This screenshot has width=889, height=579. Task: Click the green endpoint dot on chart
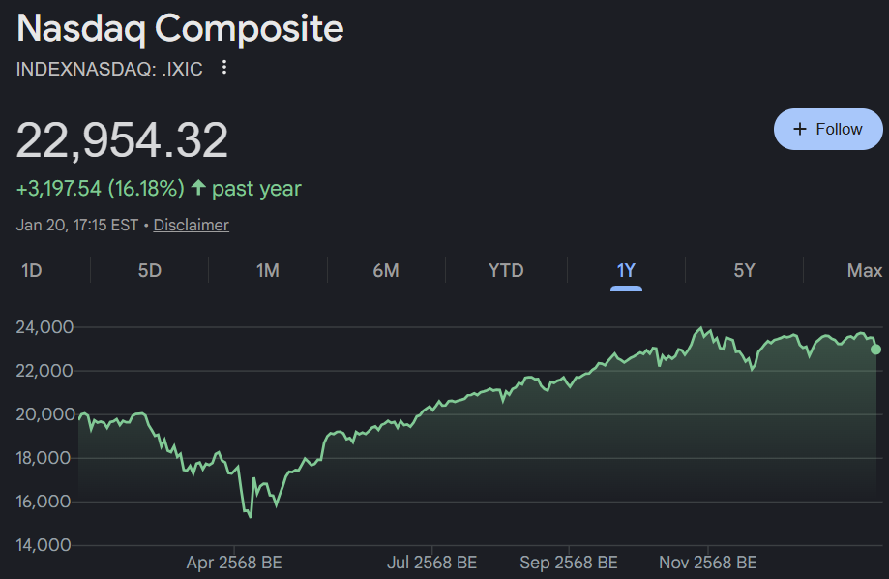pyautogui.click(x=876, y=350)
